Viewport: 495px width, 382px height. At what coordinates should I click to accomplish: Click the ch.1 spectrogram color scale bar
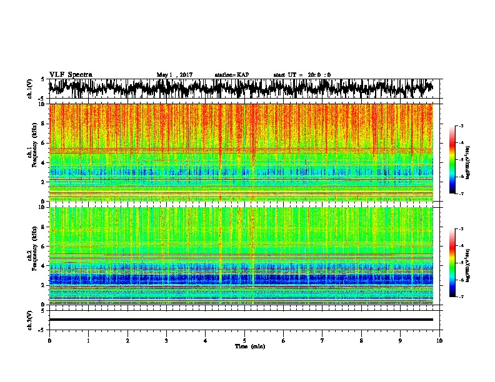pos(452,160)
